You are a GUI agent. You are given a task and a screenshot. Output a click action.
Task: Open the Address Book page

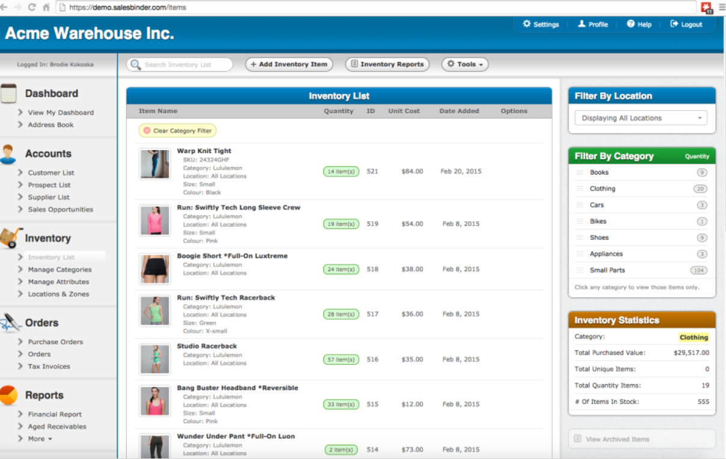point(50,125)
